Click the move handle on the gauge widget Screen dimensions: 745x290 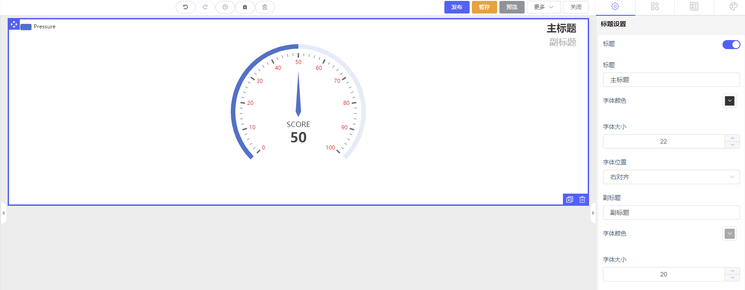(14, 24)
